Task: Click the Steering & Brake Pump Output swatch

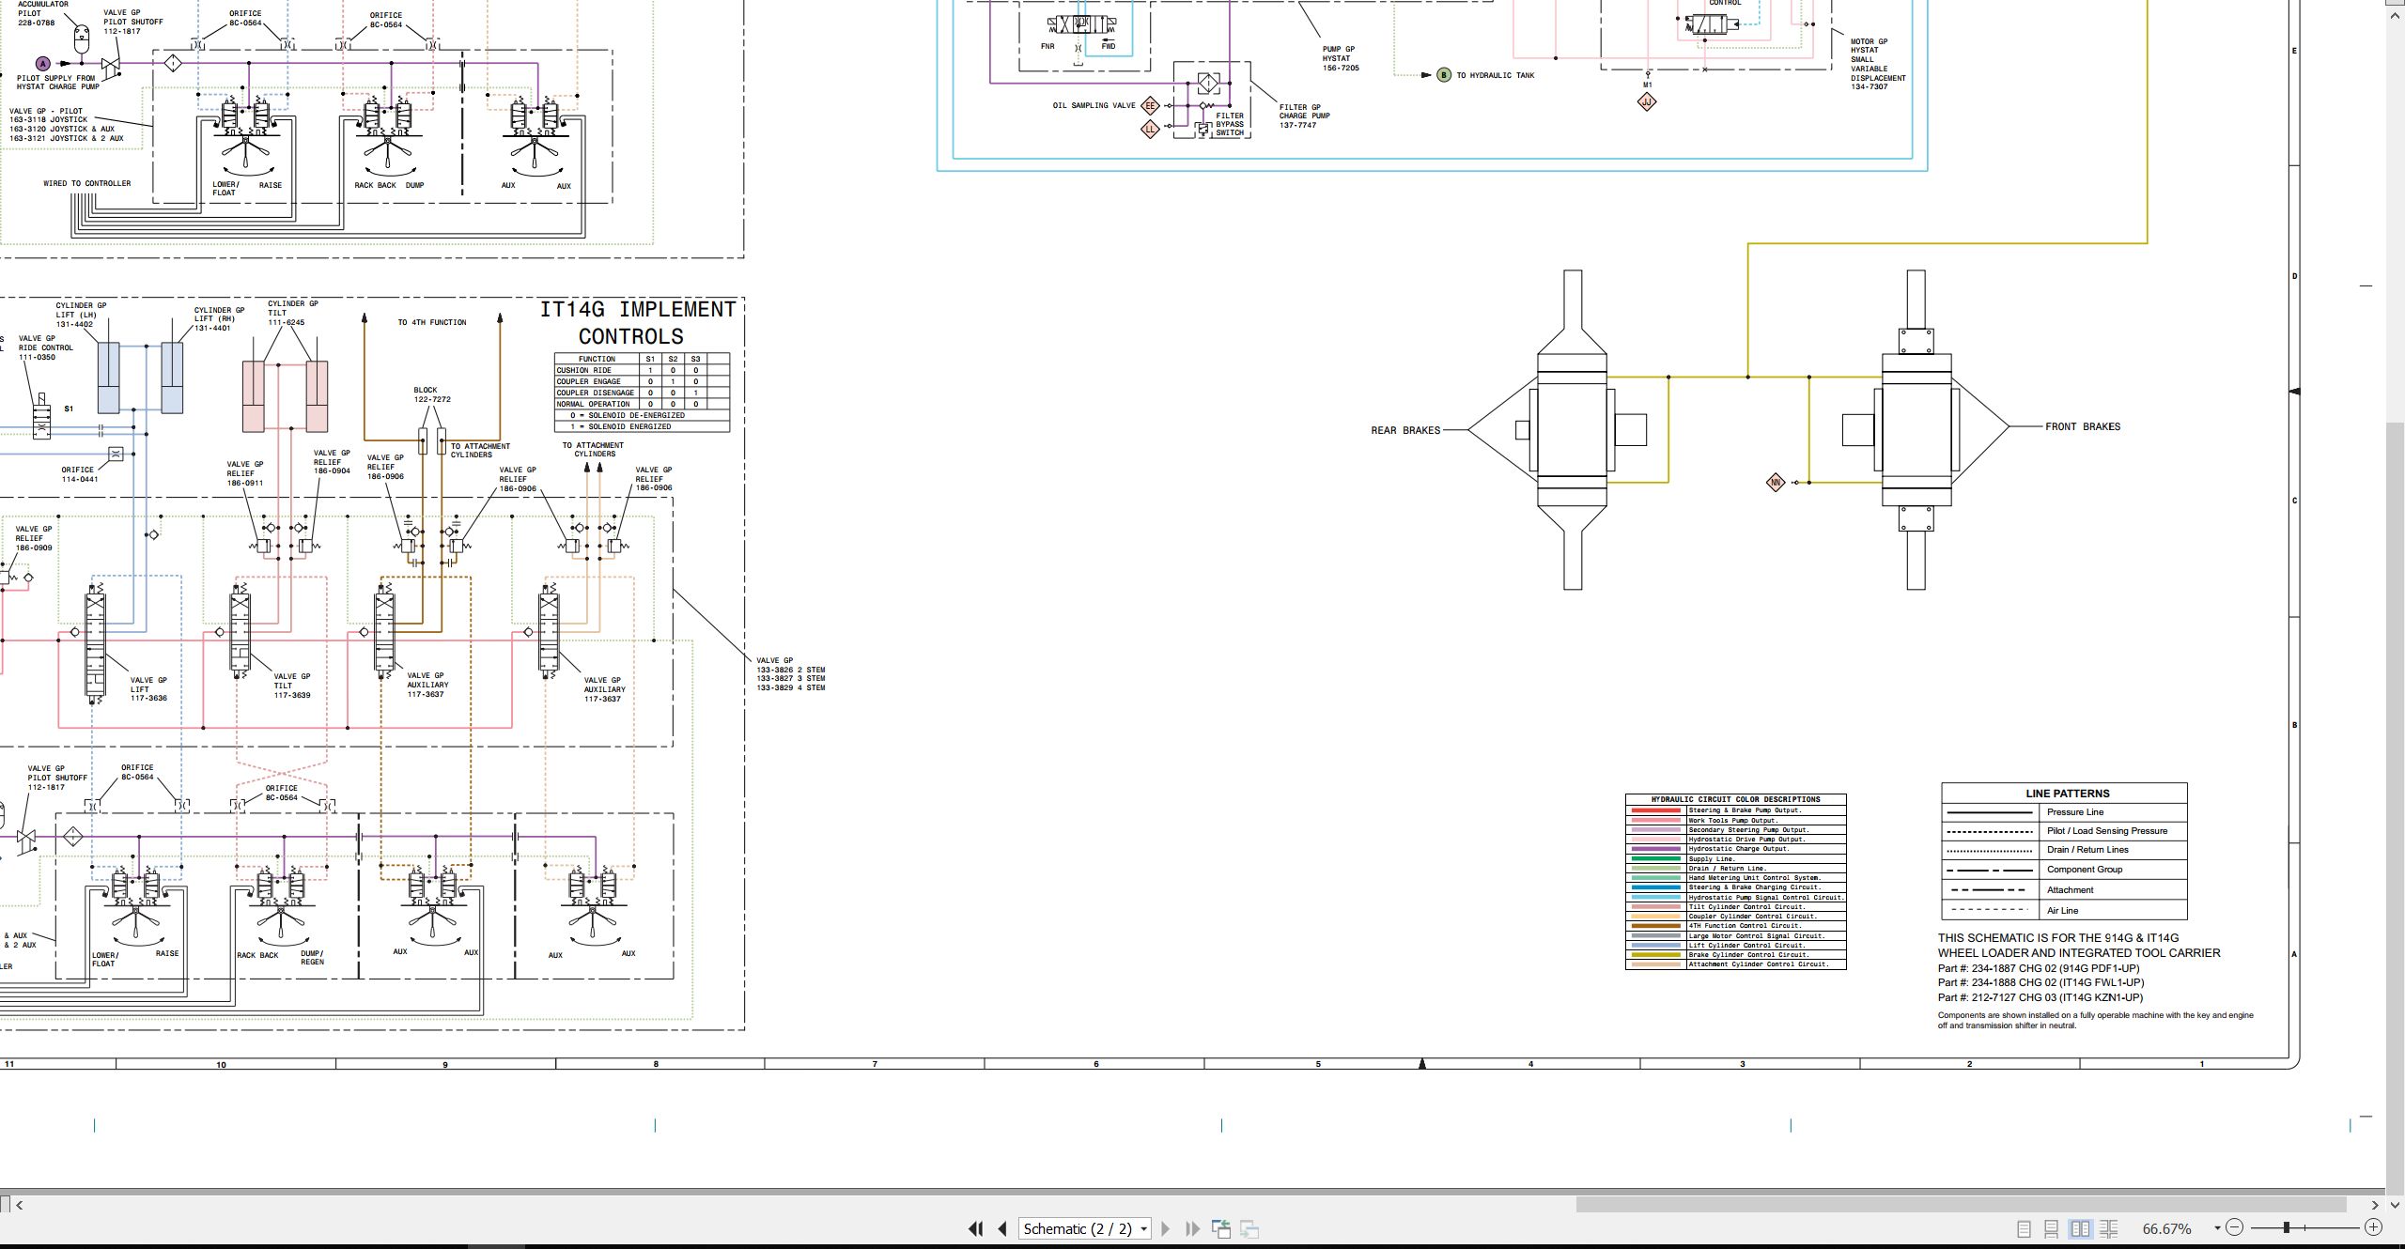Action: click(1656, 810)
